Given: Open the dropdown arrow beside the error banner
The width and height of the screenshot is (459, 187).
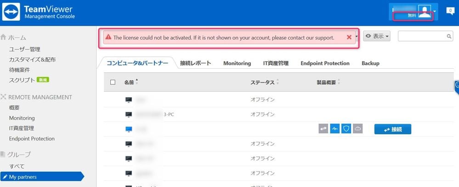Looking at the screenshot, I should (357, 37).
